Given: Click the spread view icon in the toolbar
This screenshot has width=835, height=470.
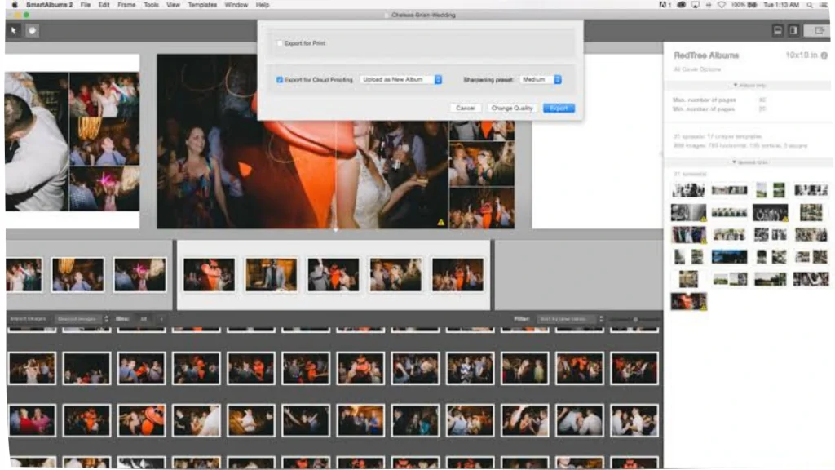Looking at the screenshot, I should 777,29.
